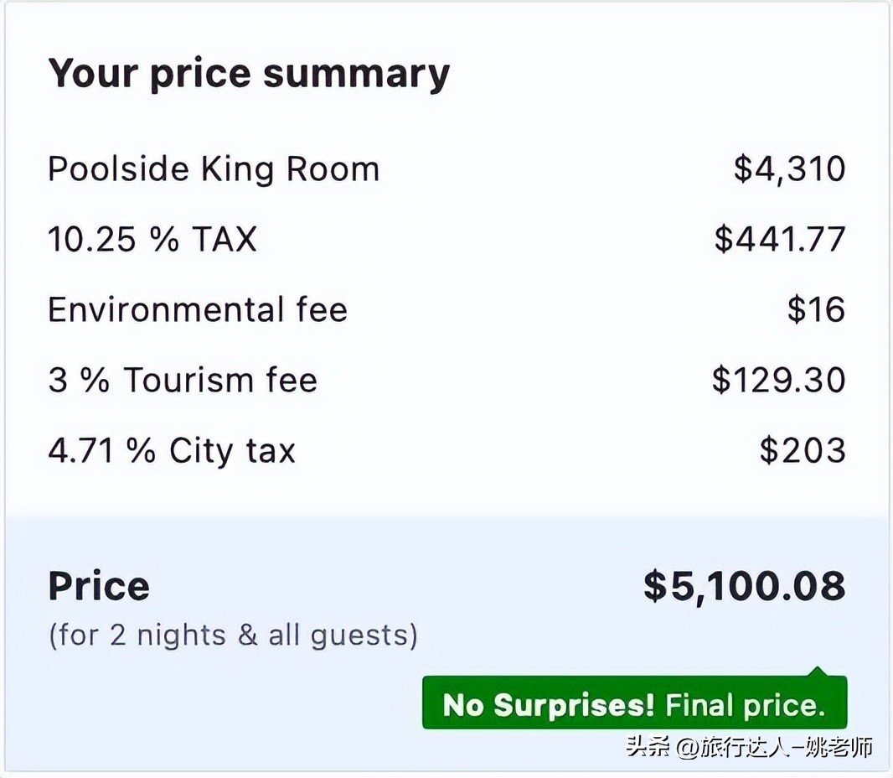Select the 3 % Tourism fee label
Screen dimensions: 893x778
tap(183, 381)
